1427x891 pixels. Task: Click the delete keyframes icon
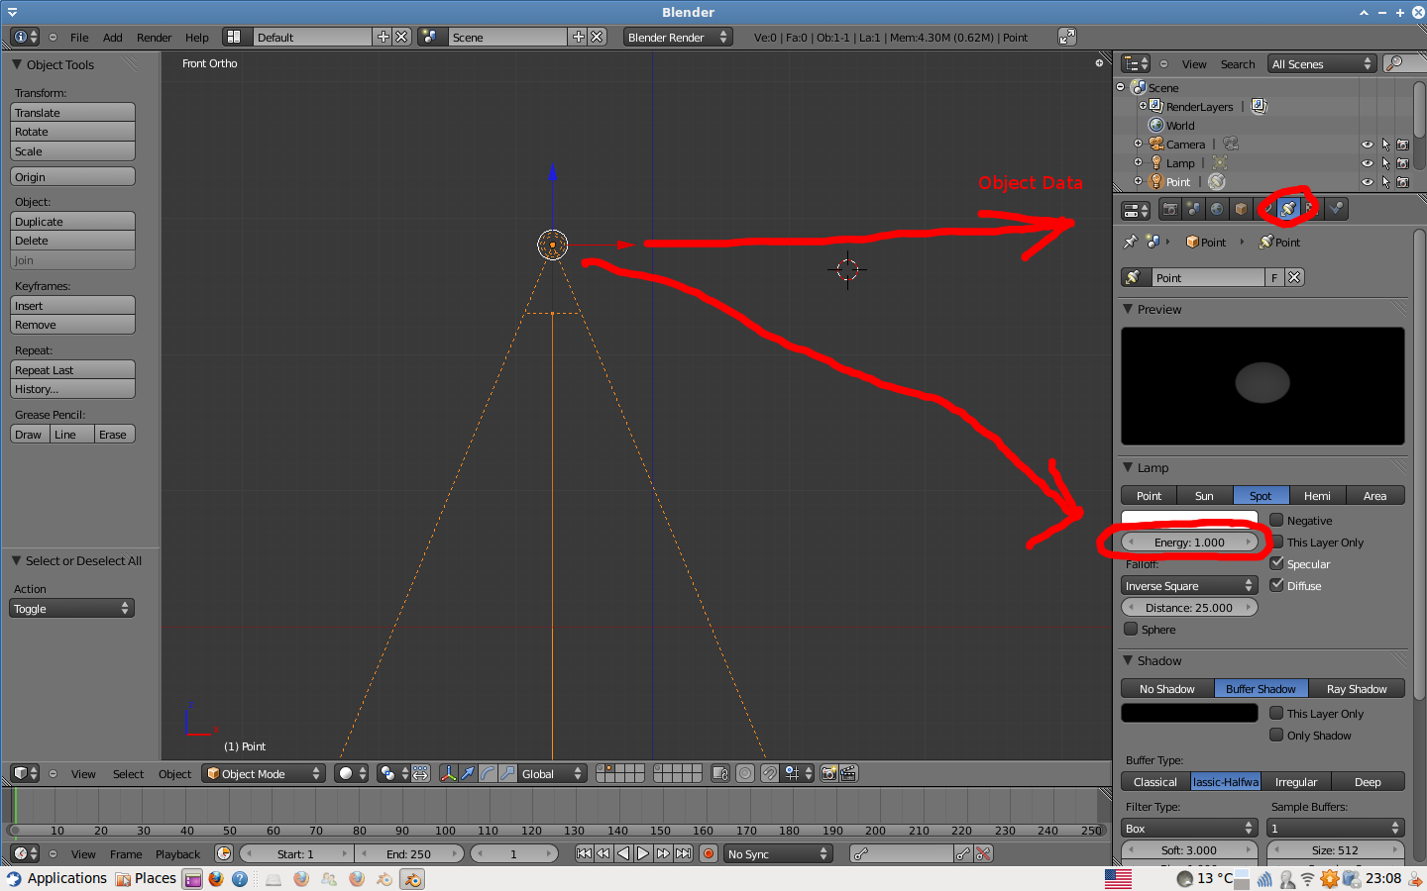pos(983,853)
